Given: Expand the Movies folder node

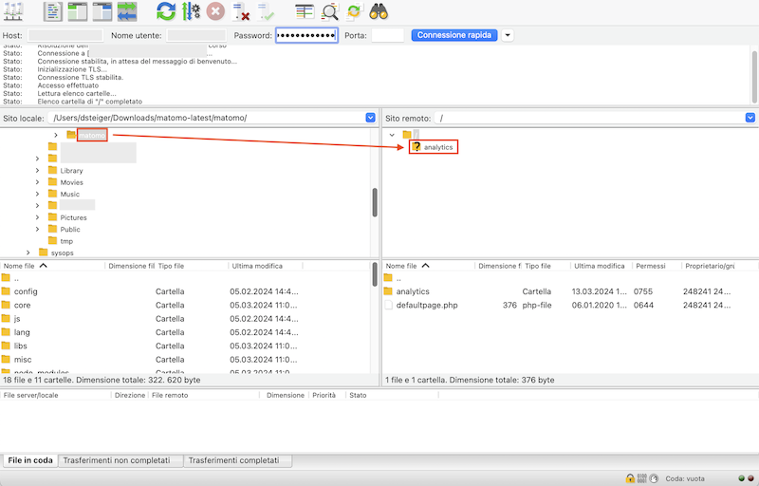Looking at the screenshot, I should click(37, 182).
